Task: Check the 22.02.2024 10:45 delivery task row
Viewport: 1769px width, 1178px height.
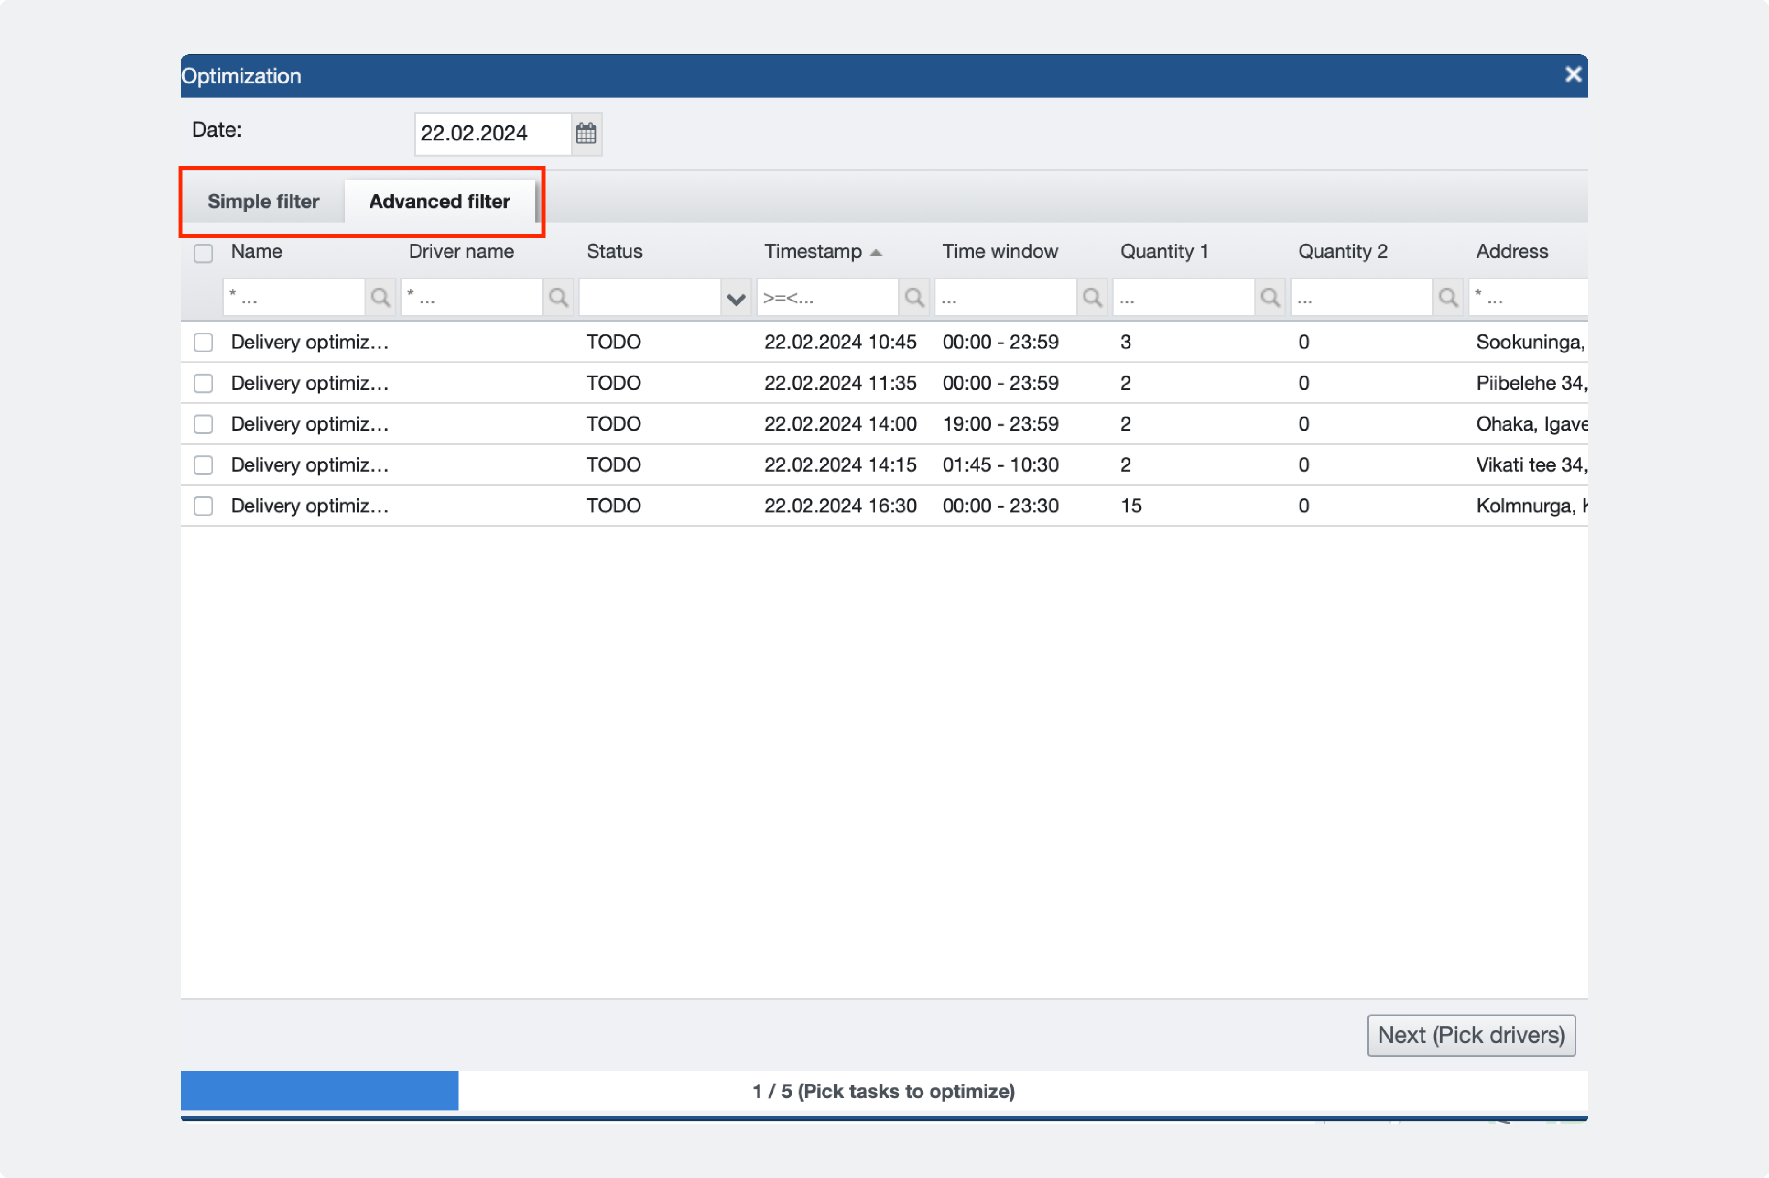Action: pyautogui.click(x=203, y=342)
